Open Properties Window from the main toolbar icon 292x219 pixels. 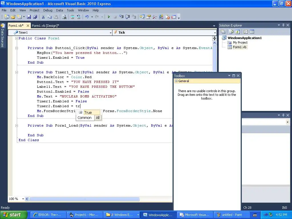149,17
